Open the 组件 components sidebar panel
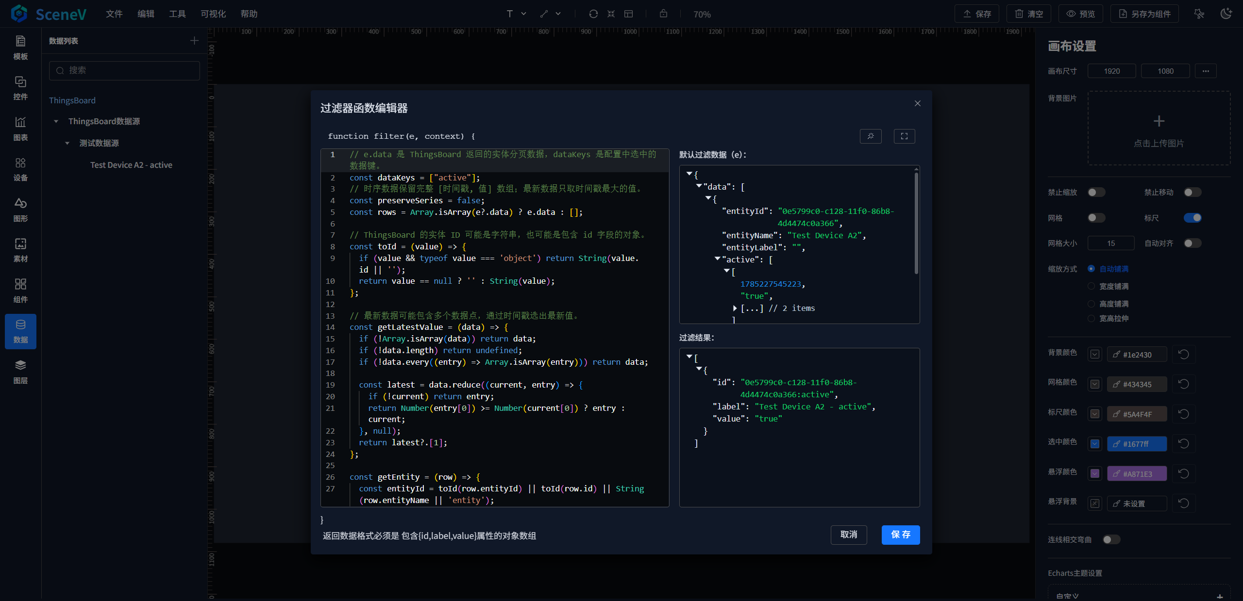 [x=20, y=291]
